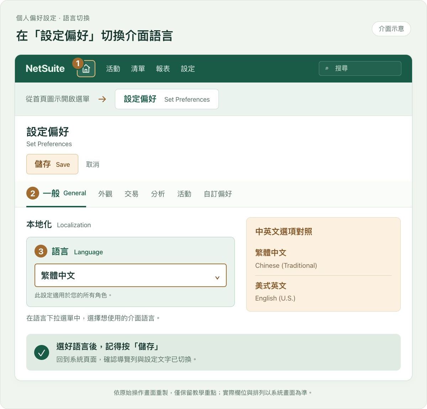Click the page title 在「設定偏好」切換介面語言
Image resolution: width=427 pixels, height=409 pixels.
click(95, 36)
